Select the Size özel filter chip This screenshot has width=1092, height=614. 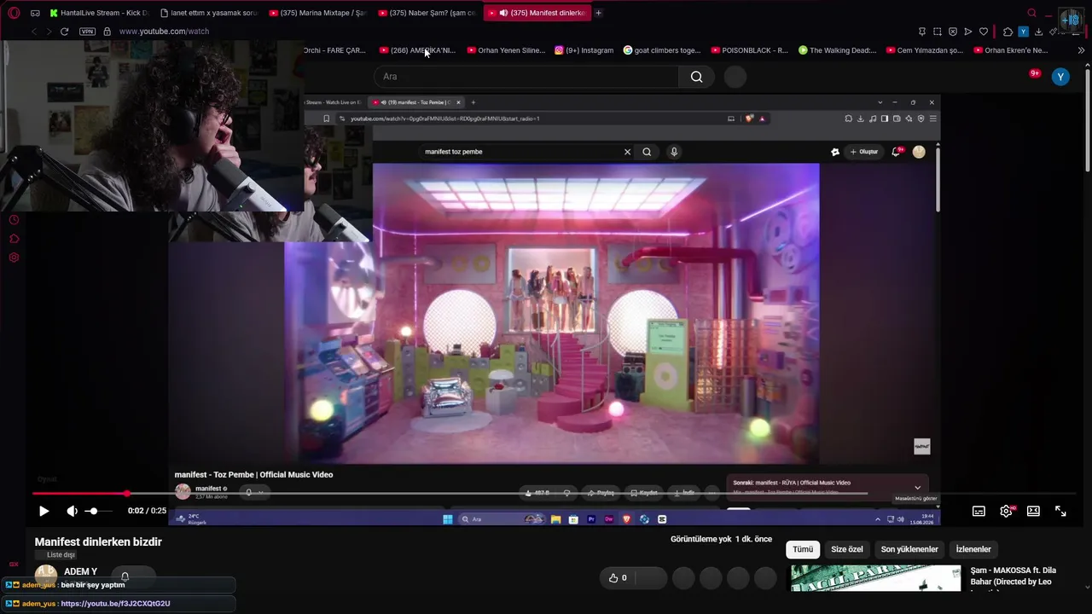click(847, 550)
